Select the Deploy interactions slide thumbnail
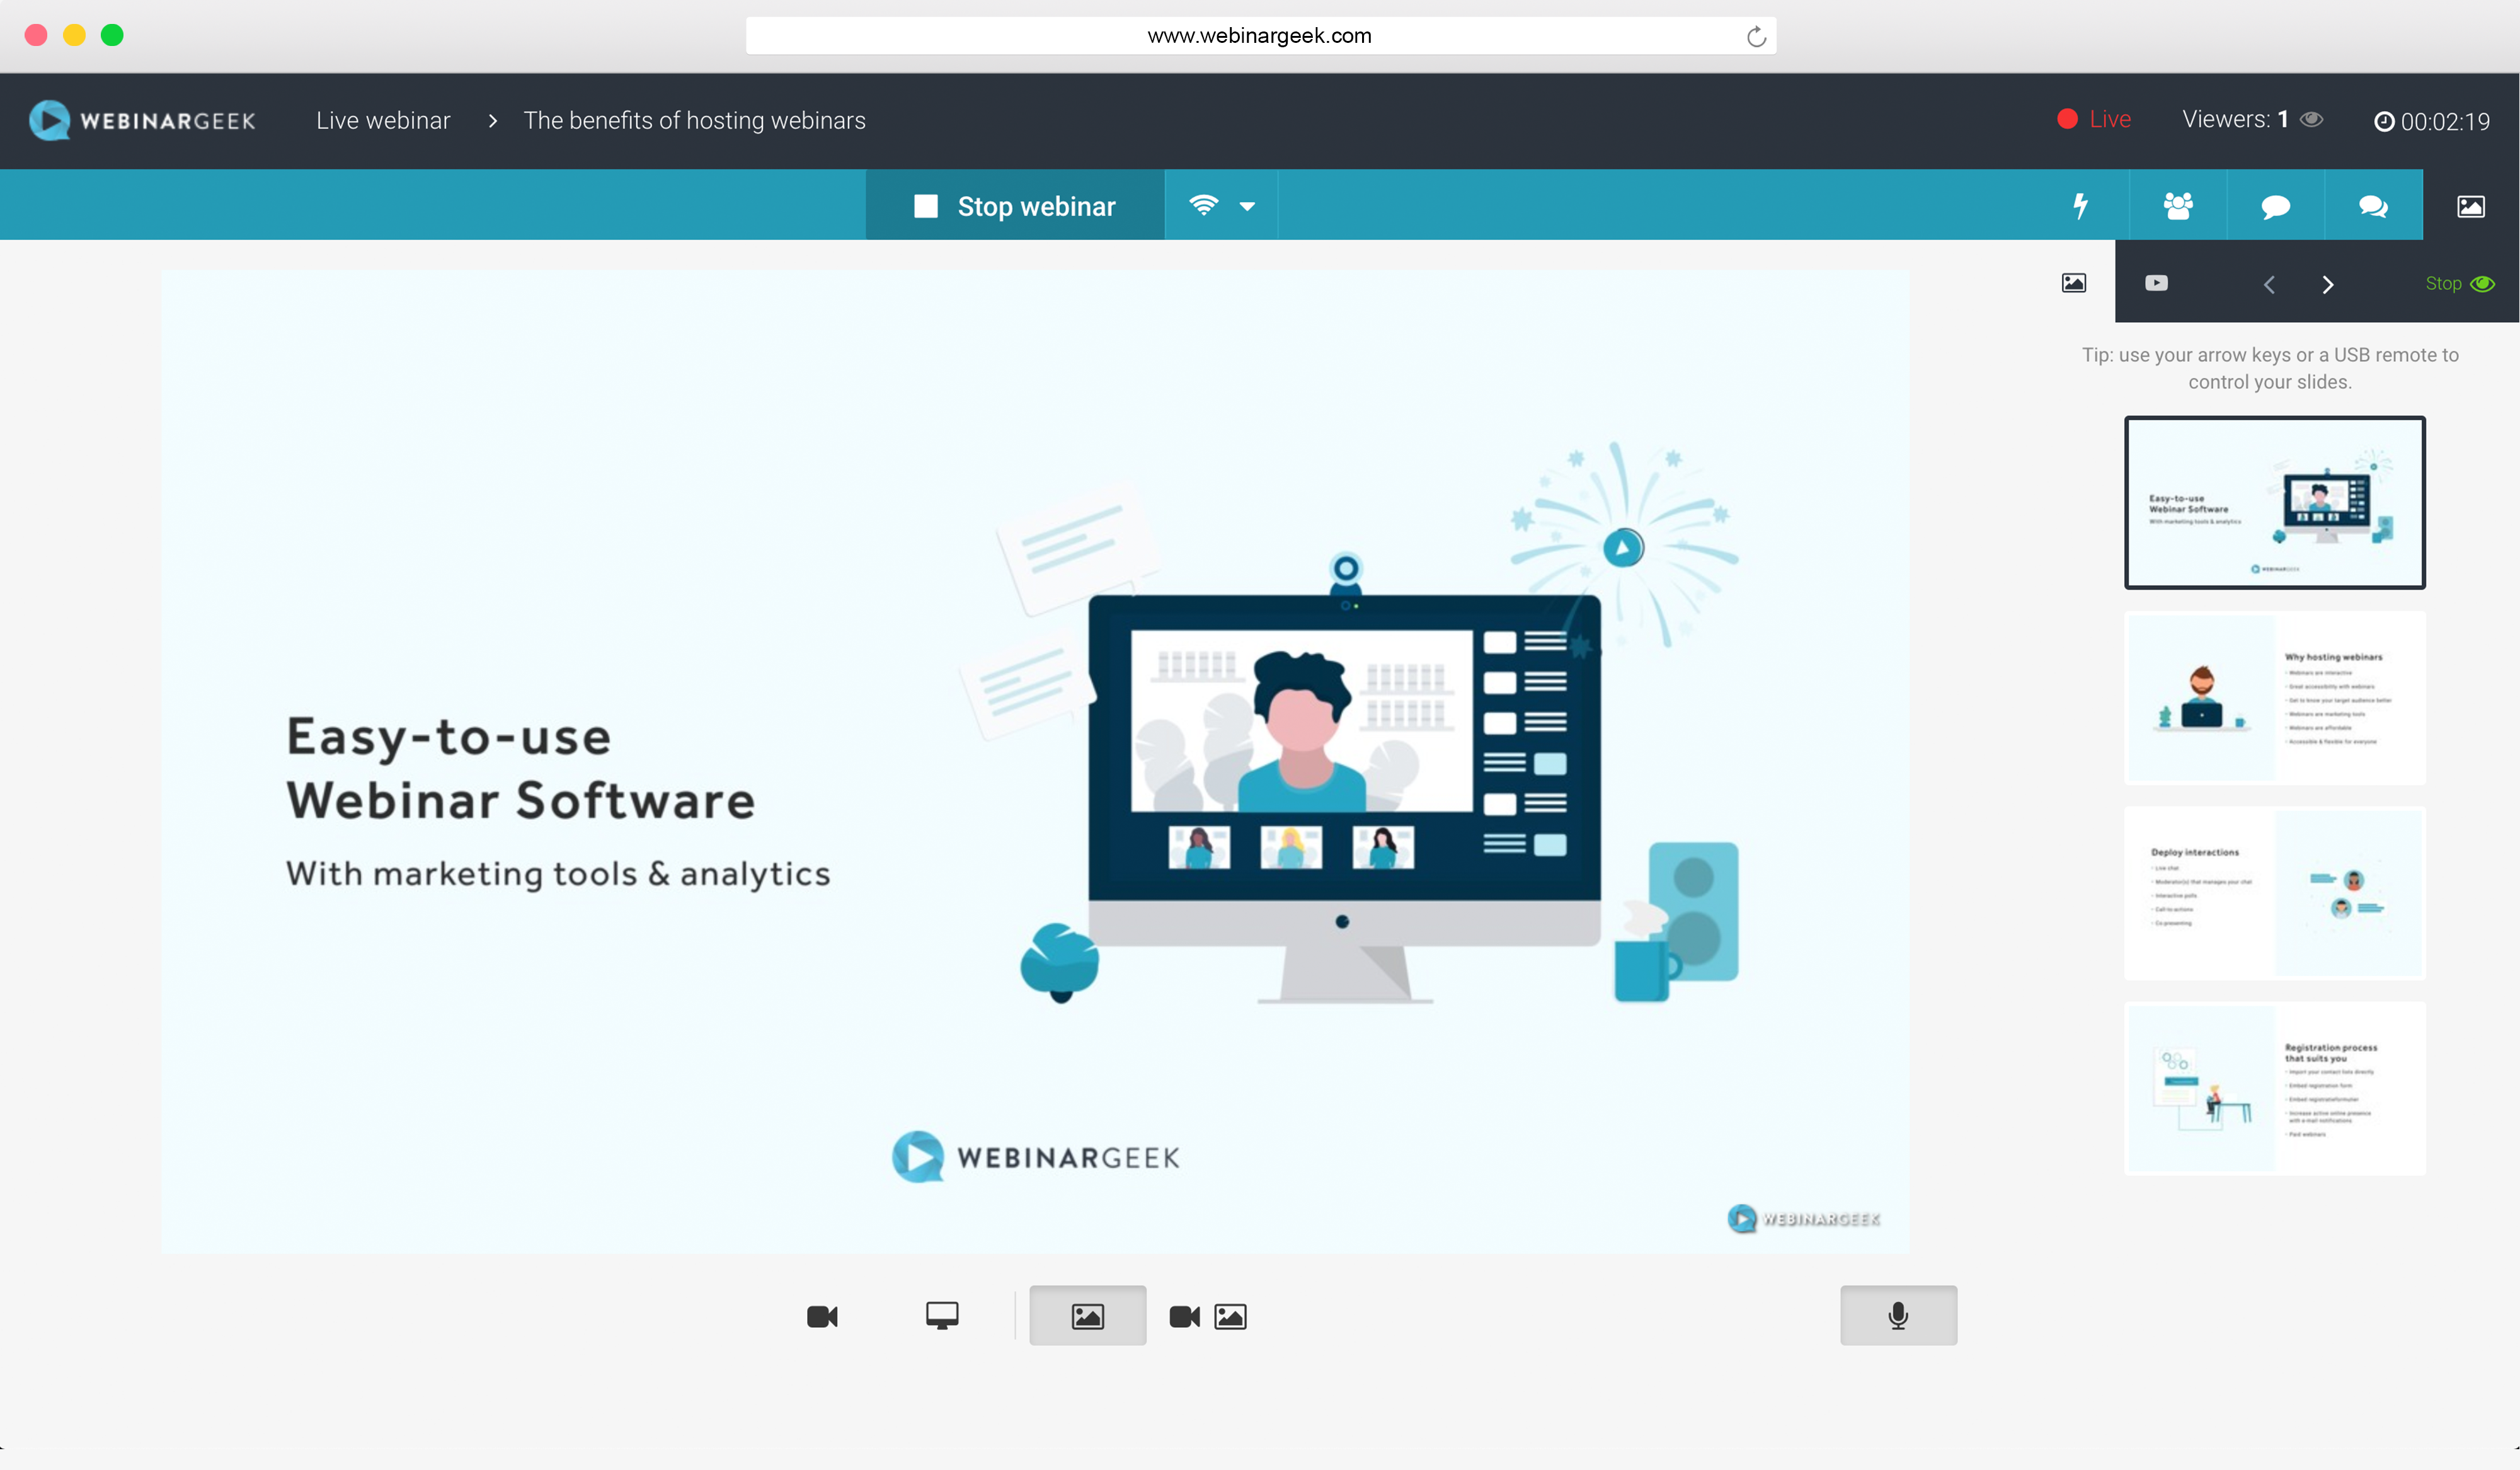2520x1470 pixels. click(x=2275, y=893)
